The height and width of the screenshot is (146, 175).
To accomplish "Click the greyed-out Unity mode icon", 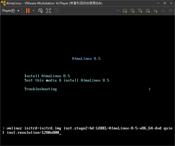I will 57,11.
